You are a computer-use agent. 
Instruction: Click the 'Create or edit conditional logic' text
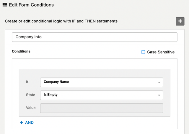(61, 21)
